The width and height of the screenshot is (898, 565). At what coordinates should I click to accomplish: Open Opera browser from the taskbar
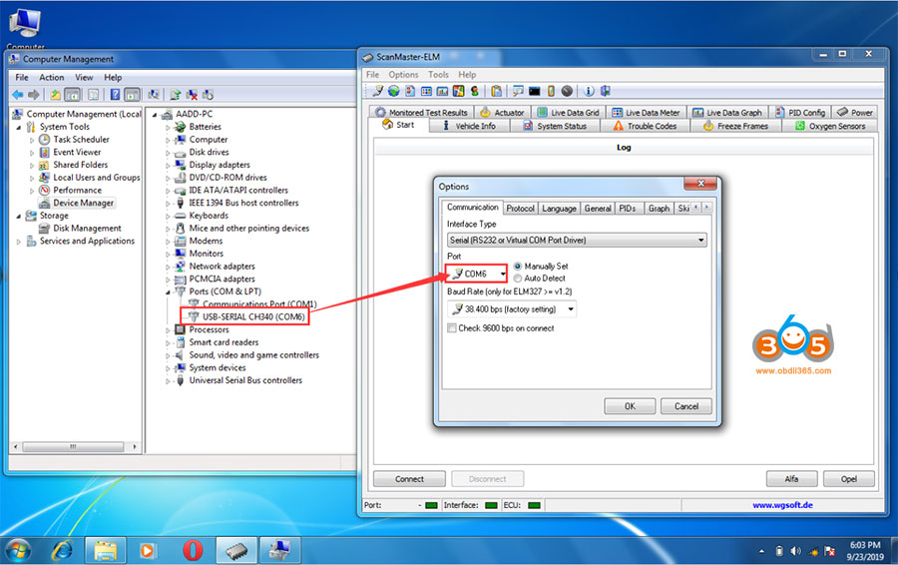[x=193, y=551]
